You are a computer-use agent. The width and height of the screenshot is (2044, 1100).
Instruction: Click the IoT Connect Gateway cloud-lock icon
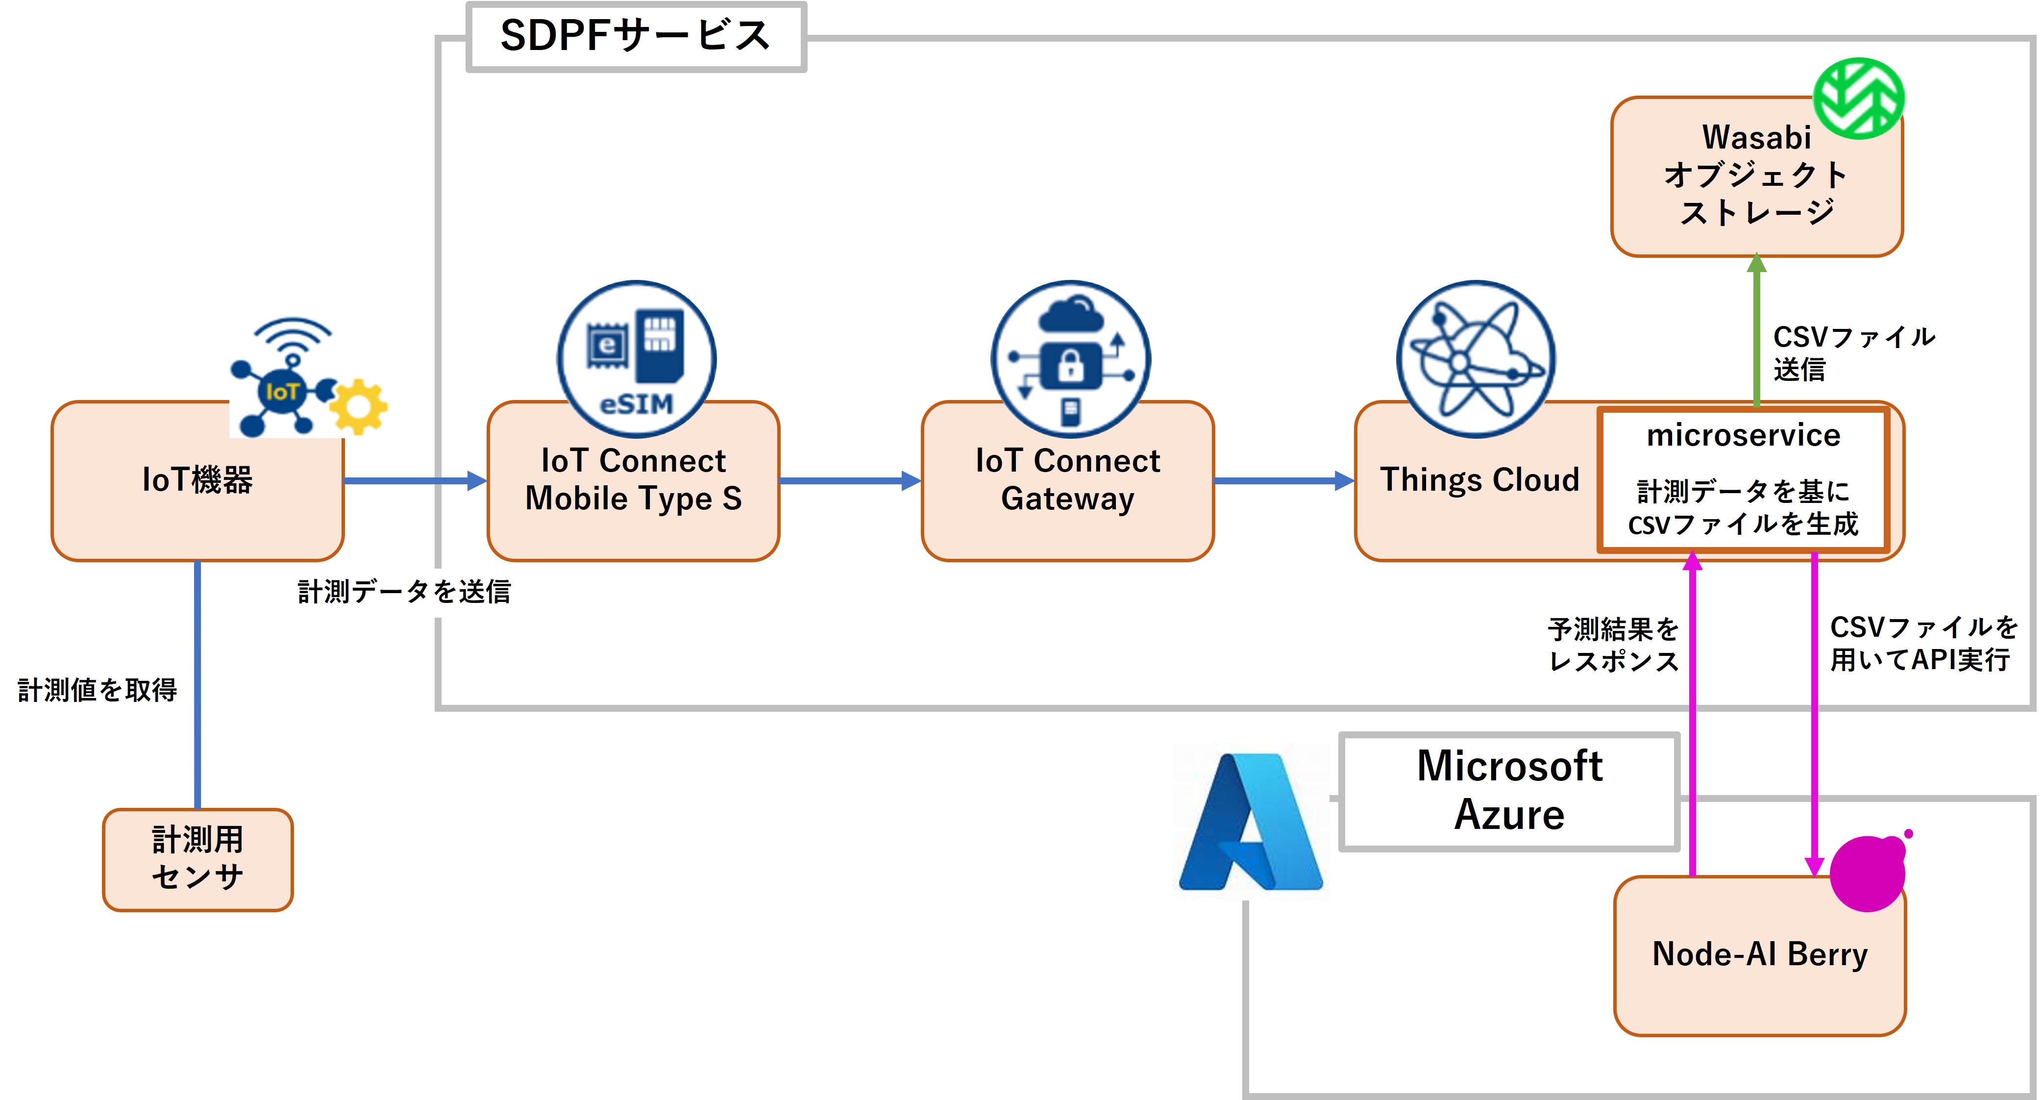tap(1070, 359)
